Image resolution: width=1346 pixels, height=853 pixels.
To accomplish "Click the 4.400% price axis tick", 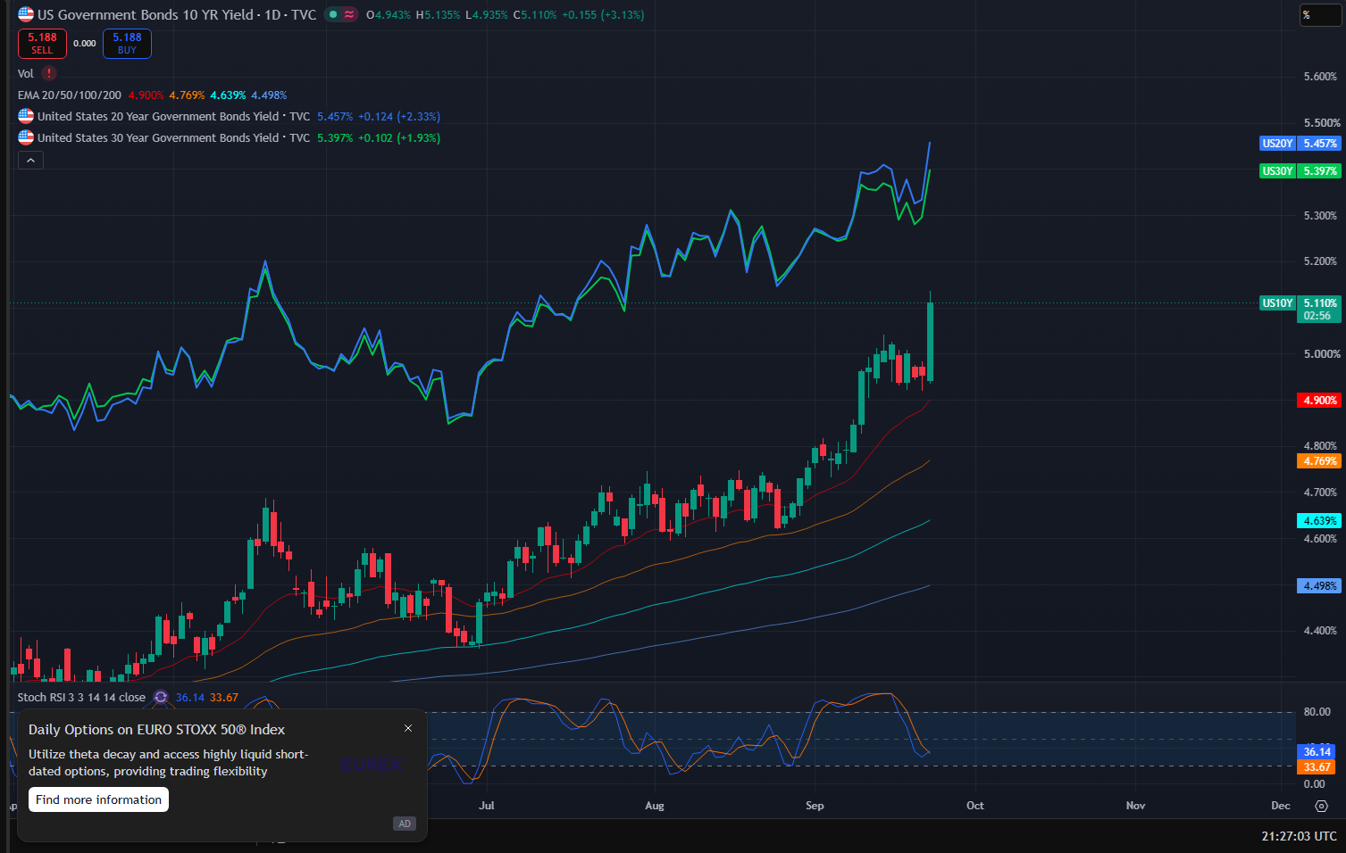I will [1321, 630].
